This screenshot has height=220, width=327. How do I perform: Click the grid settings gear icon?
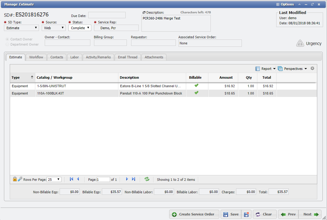312,69
